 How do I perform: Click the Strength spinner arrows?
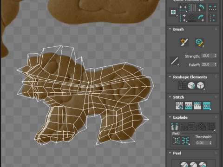click(x=216, y=56)
